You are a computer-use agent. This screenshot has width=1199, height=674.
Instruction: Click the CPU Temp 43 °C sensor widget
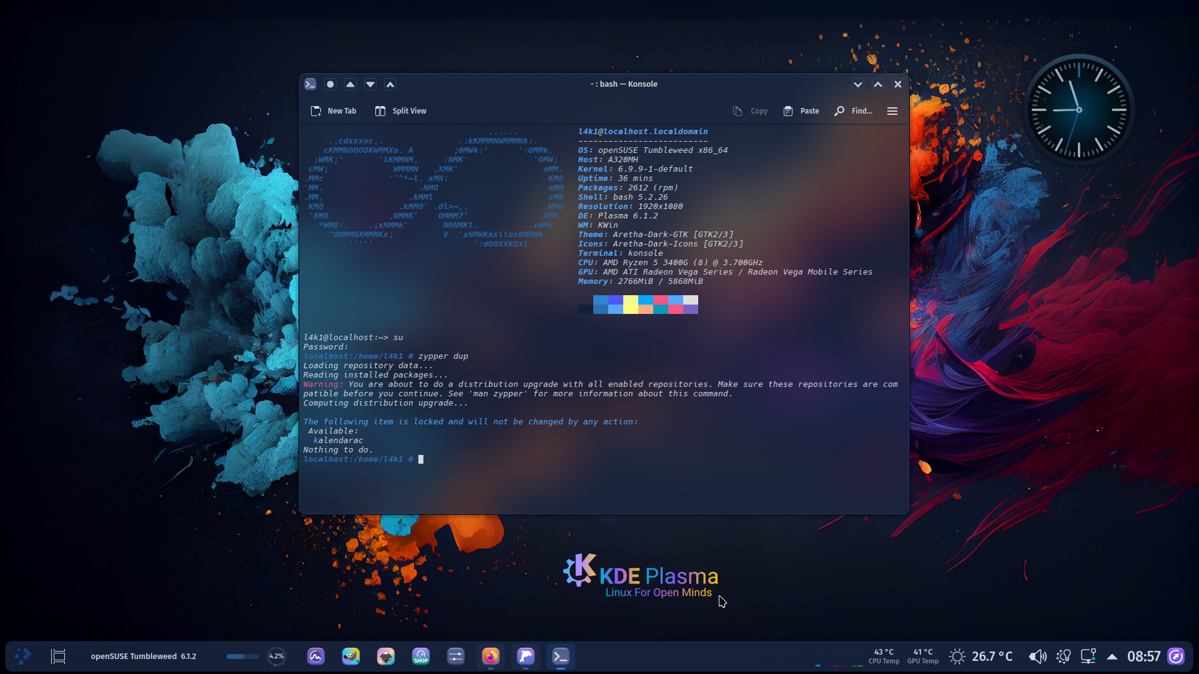tap(884, 657)
